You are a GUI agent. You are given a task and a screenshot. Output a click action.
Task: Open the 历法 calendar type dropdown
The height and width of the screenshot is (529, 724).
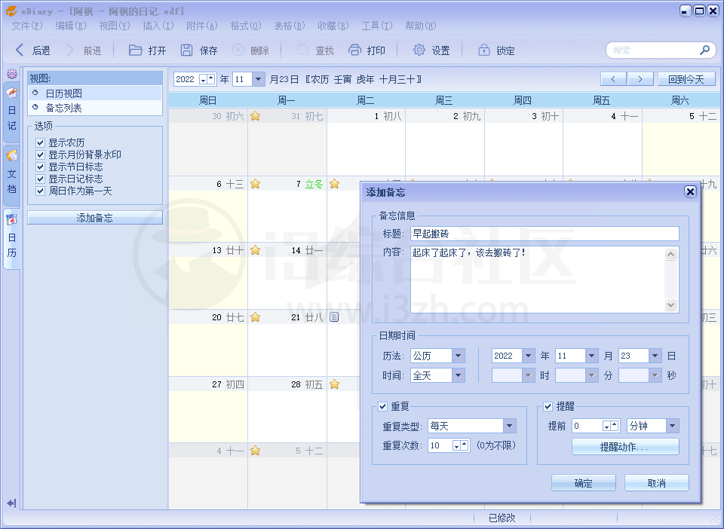[x=458, y=356]
